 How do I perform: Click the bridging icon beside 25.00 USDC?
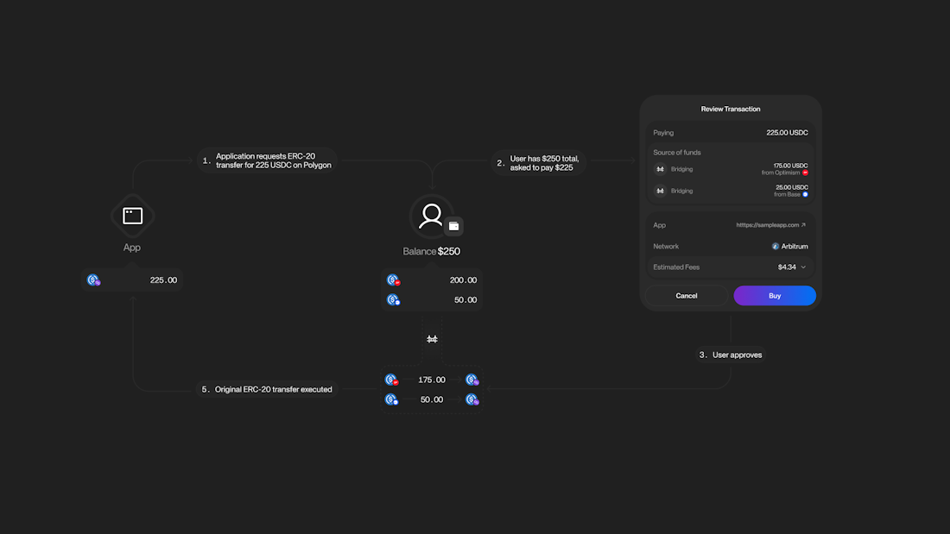[662, 191]
